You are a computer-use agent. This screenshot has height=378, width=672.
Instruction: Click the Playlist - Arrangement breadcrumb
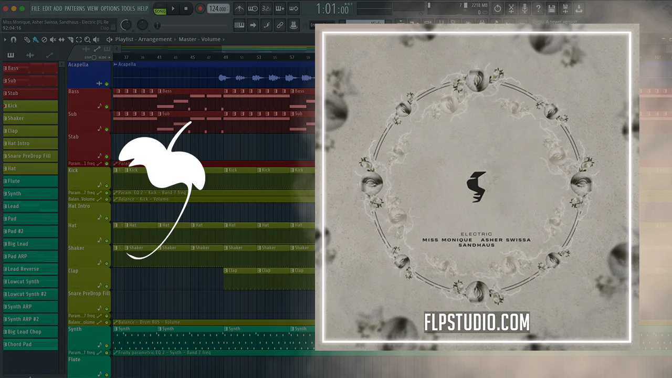[143, 39]
